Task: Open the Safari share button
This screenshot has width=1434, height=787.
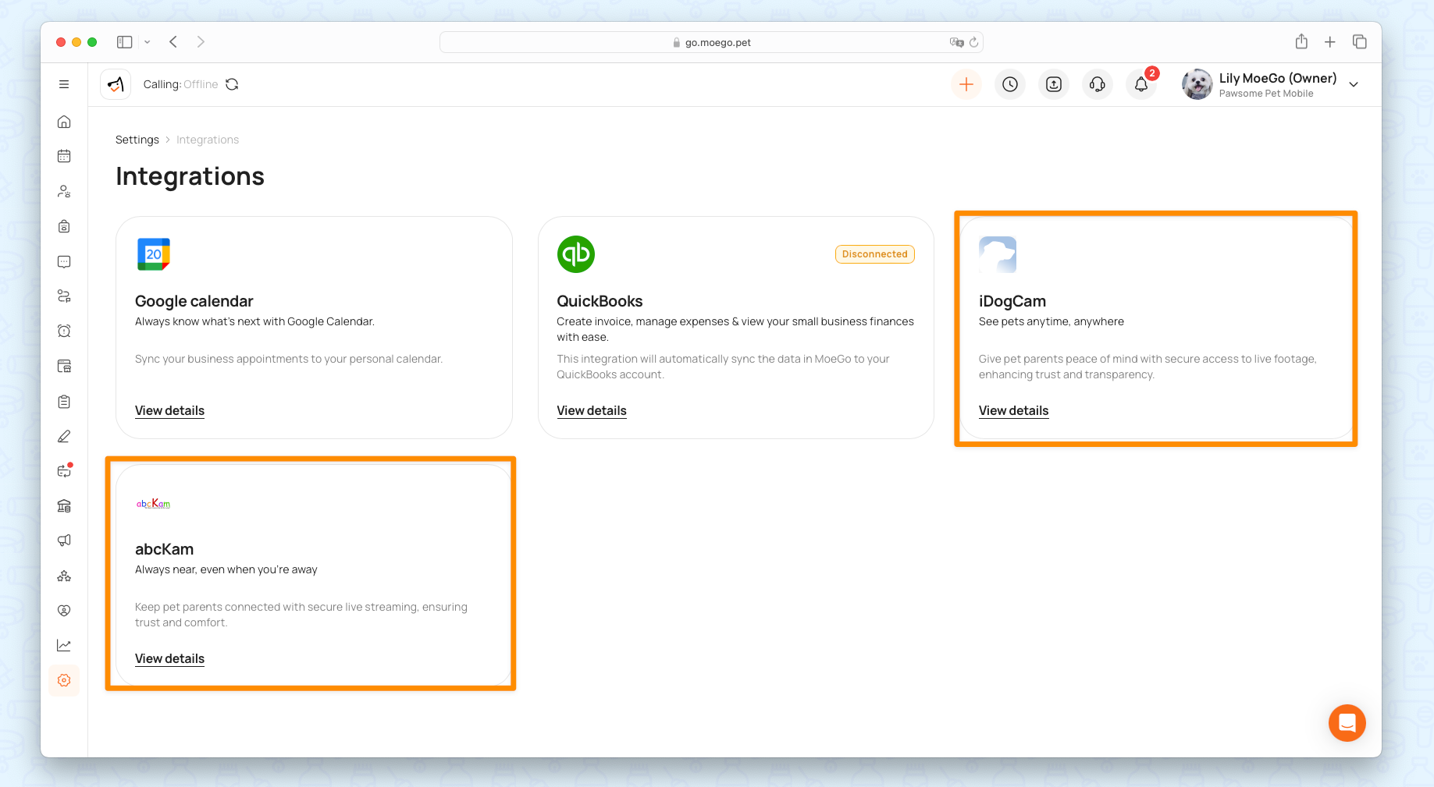Action: [x=1301, y=42]
